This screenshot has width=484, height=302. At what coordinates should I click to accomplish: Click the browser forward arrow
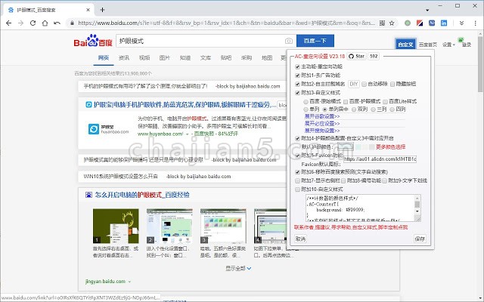(x=20, y=23)
